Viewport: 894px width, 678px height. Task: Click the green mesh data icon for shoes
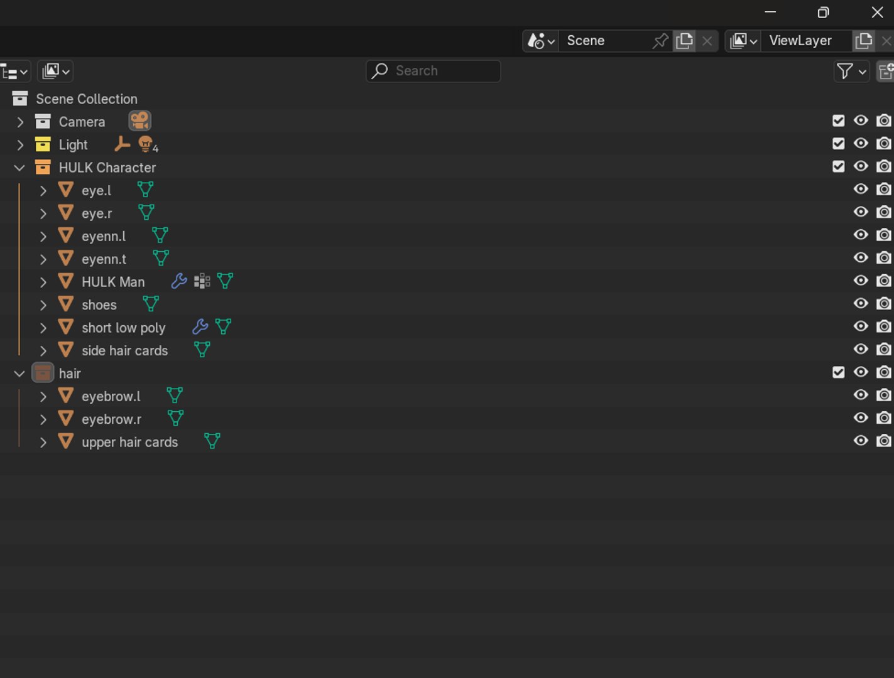coord(151,304)
